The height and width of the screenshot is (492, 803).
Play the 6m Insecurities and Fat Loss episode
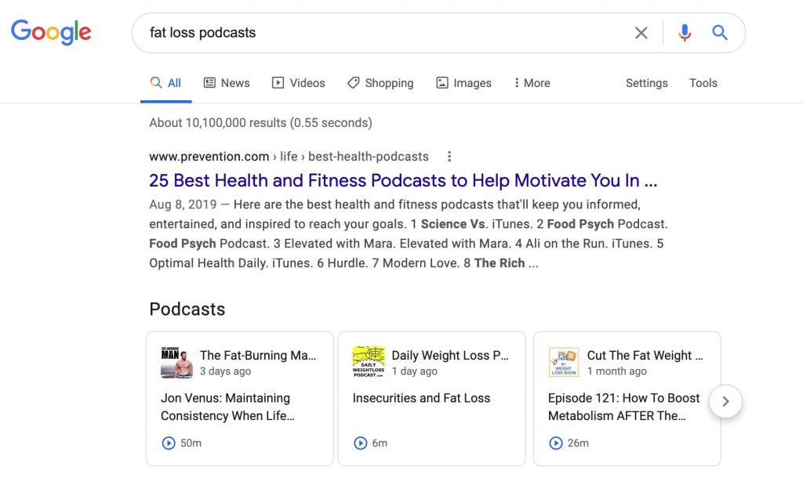pos(361,443)
